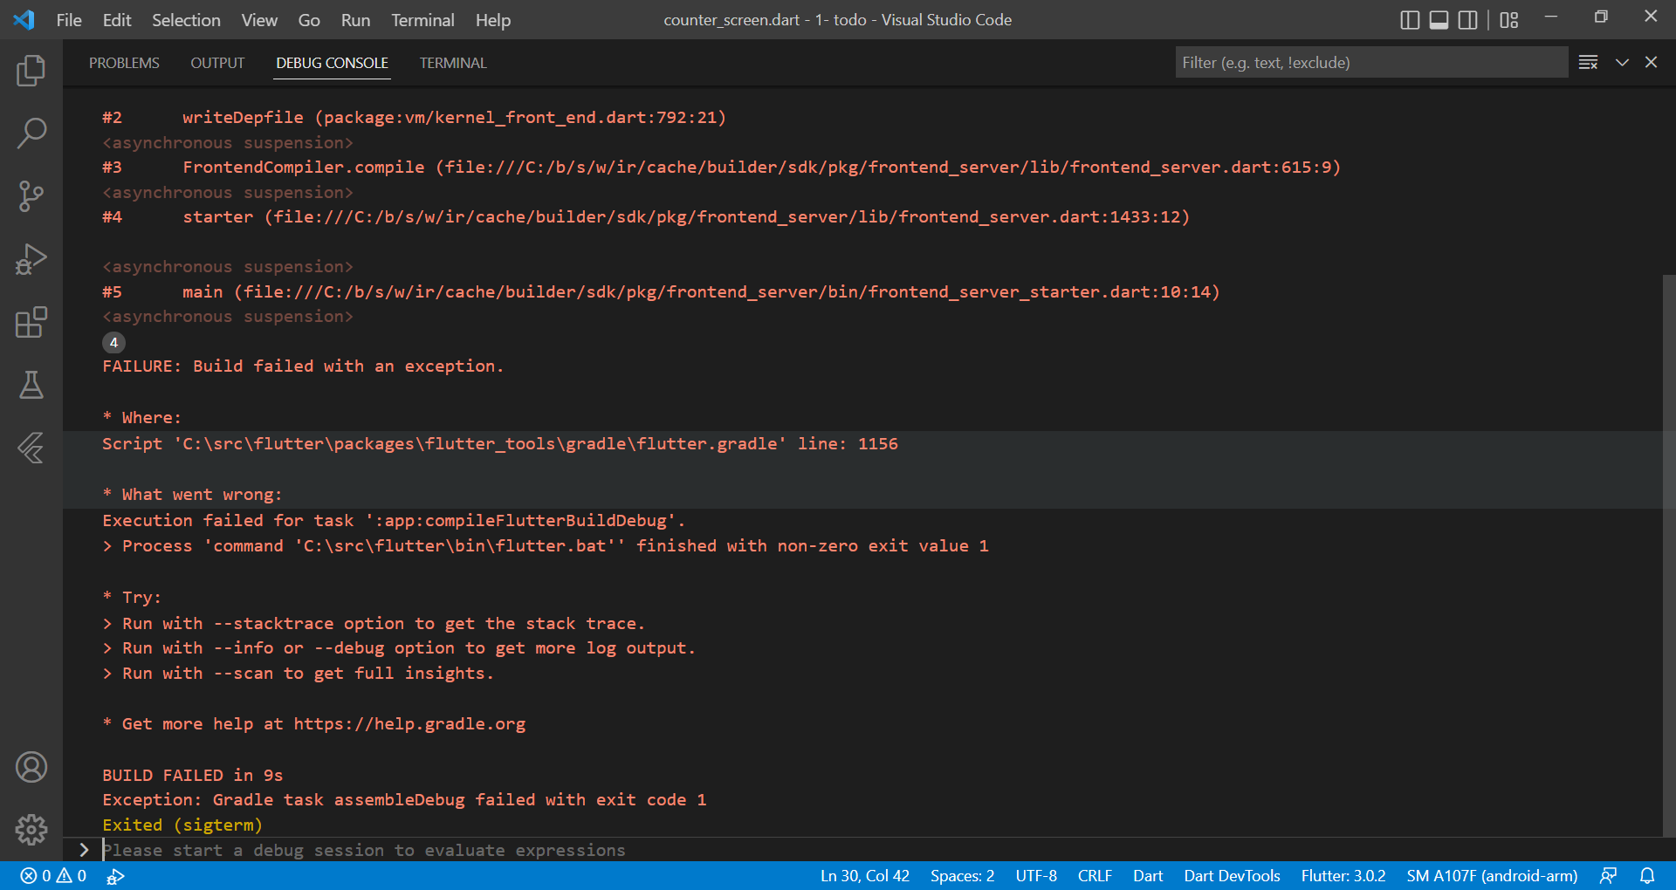This screenshot has height=890, width=1676.
Task: Click the 'Run with --stacktrace option' line
Action: pyautogui.click(x=374, y=623)
